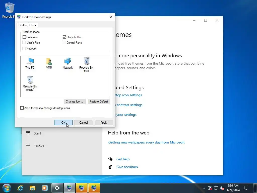Uncheck the Recycle Bin checkbox
This screenshot has width=257, height=193.
click(x=64, y=37)
